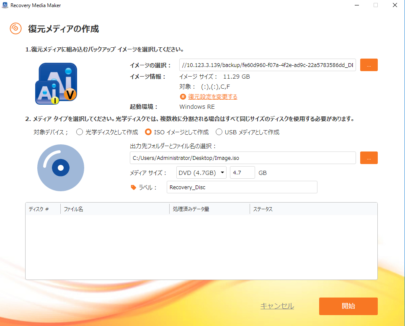Click the 処理済みデータ量 column header
This screenshot has width=405, height=326.
click(210, 209)
